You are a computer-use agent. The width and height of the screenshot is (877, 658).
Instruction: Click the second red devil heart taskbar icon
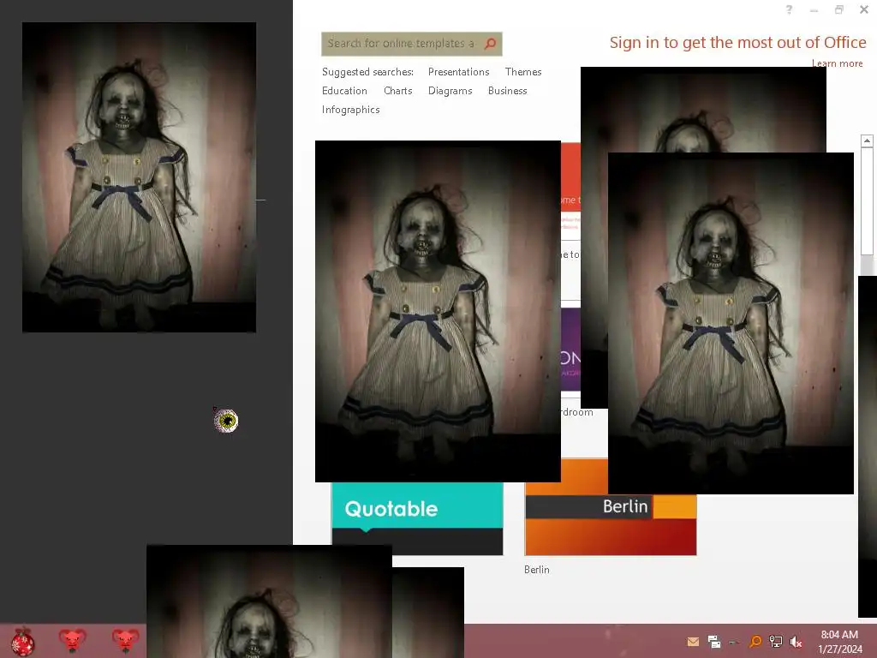[125, 640]
